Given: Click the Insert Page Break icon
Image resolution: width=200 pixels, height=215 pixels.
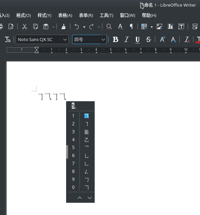Looking at the screenshot, I should [195, 26].
